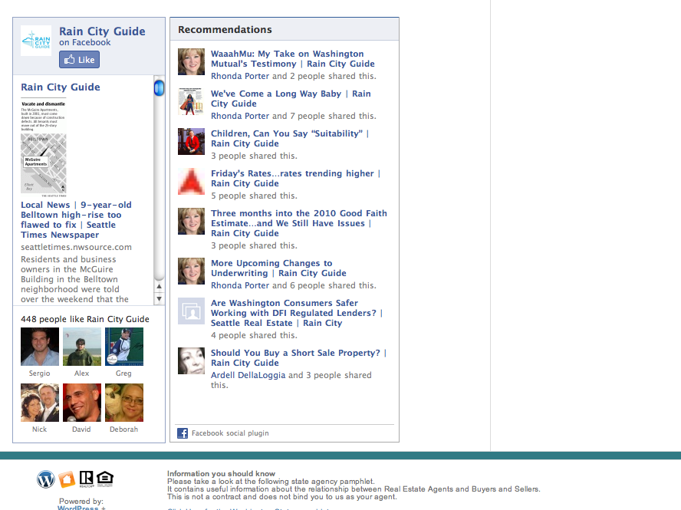Viewport: 681px width, 510px height.
Task: Click Rhonda Porter under We've Come a Long Way
Action: (x=240, y=116)
